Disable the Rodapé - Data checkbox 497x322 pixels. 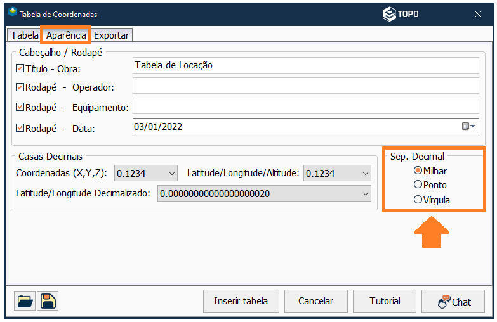click(x=20, y=127)
